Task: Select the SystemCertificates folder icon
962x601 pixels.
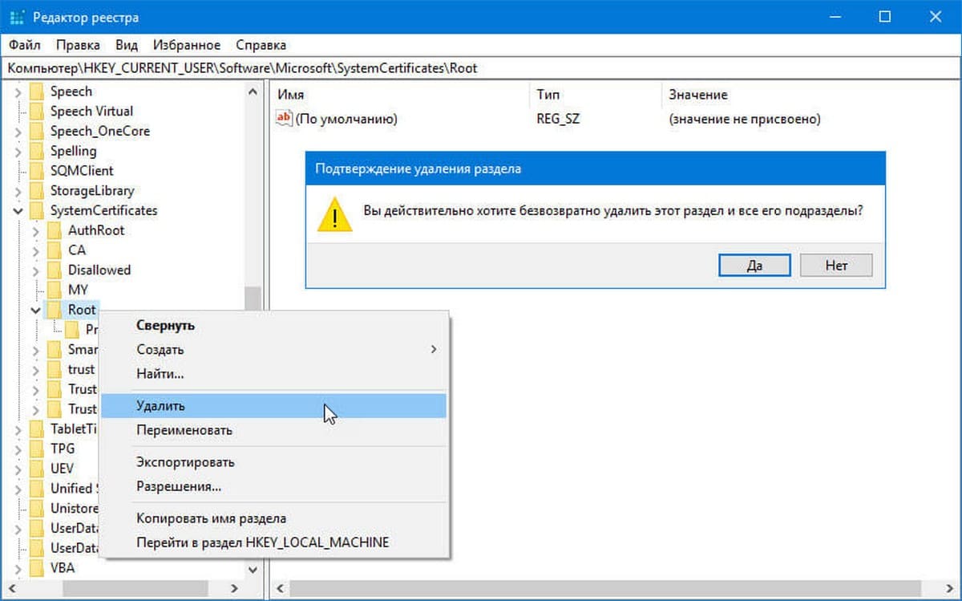Action: click(x=37, y=211)
